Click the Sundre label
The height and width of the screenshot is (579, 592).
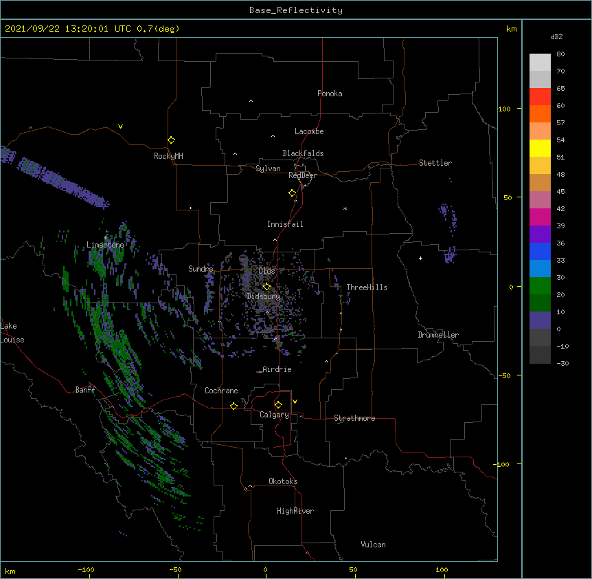pyautogui.click(x=201, y=269)
